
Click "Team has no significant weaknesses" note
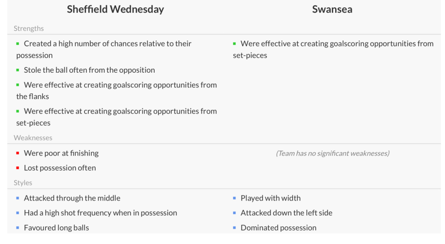(333, 153)
